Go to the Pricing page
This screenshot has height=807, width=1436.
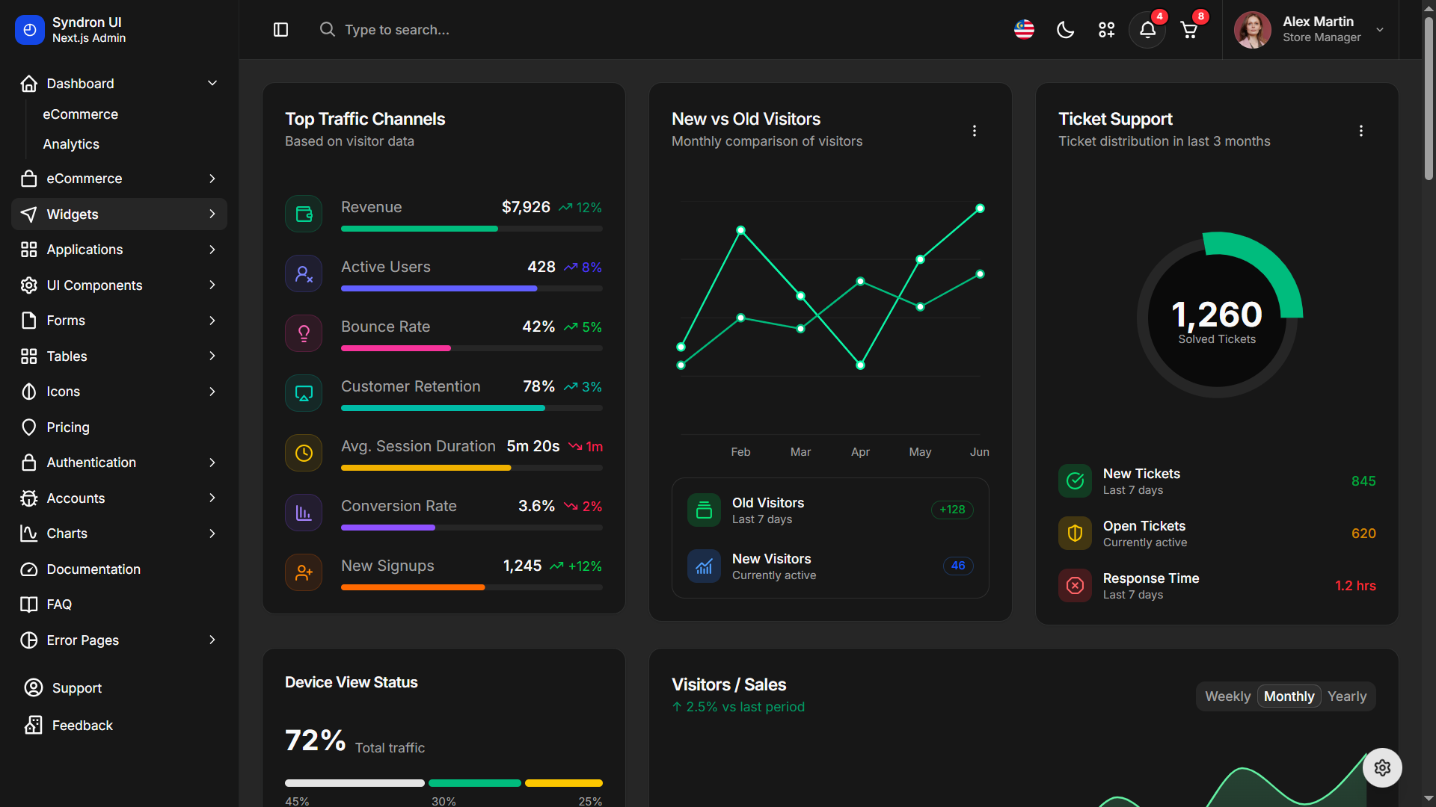(119, 427)
